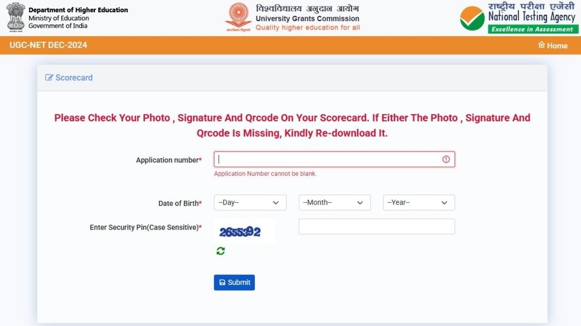Click the UGC-NET DEC-2024 title
The height and width of the screenshot is (326, 581).
48,45
